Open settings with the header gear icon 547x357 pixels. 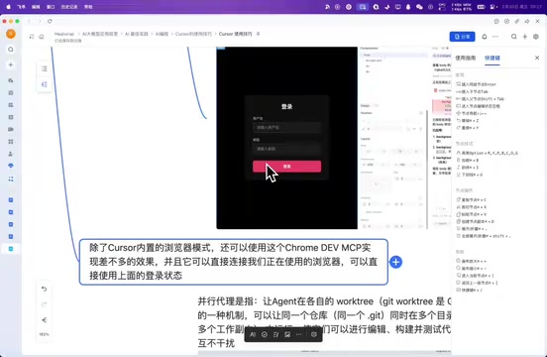click(x=536, y=37)
